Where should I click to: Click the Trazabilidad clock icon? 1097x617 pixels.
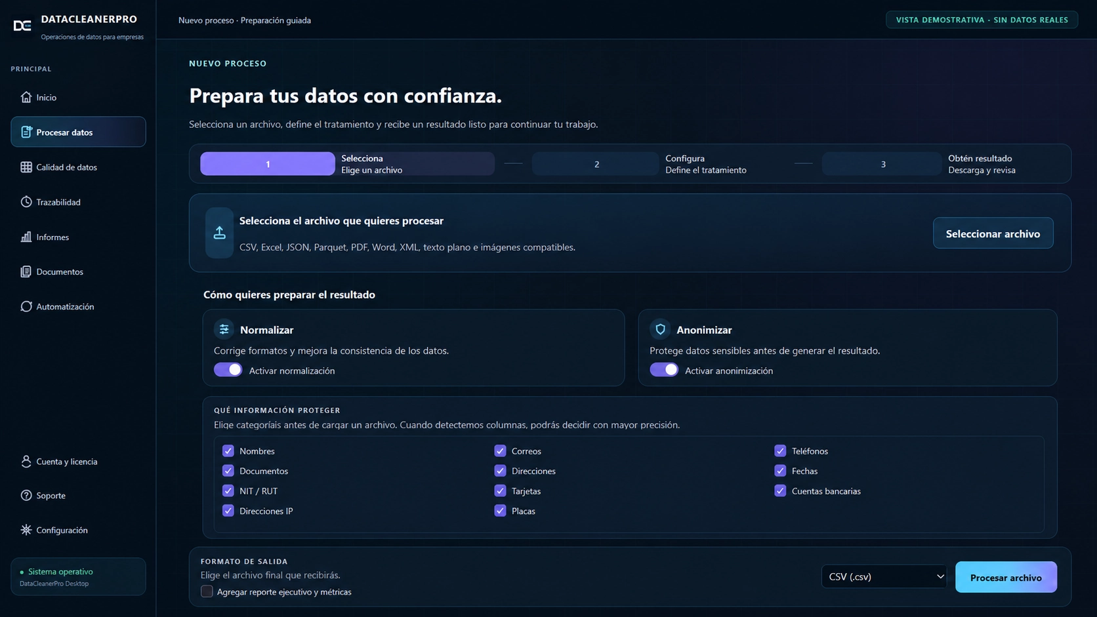(x=26, y=202)
